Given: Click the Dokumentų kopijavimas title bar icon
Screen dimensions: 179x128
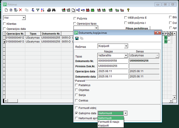Looking at the screenshot, I should [x=76, y=33].
